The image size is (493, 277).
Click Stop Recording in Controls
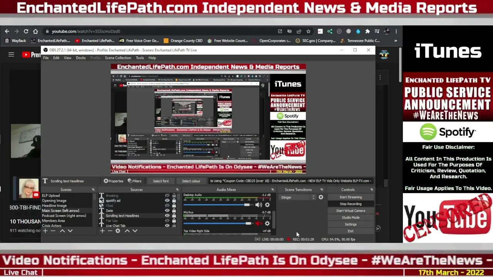(x=350, y=204)
